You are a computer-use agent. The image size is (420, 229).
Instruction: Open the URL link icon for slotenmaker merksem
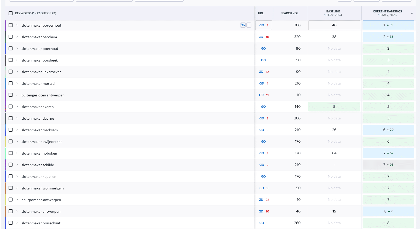click(262, 130)
